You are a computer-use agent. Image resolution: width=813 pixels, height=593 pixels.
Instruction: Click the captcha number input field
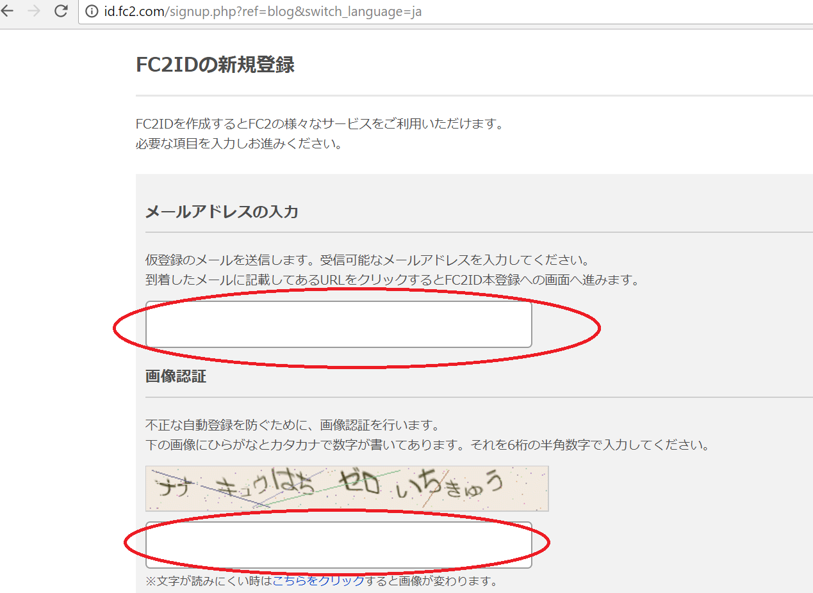pos(339,544)
